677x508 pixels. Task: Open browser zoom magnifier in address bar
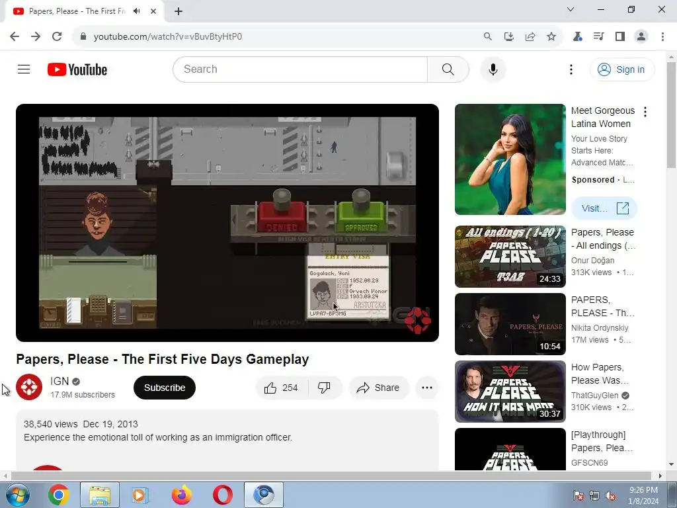(487, 36)
